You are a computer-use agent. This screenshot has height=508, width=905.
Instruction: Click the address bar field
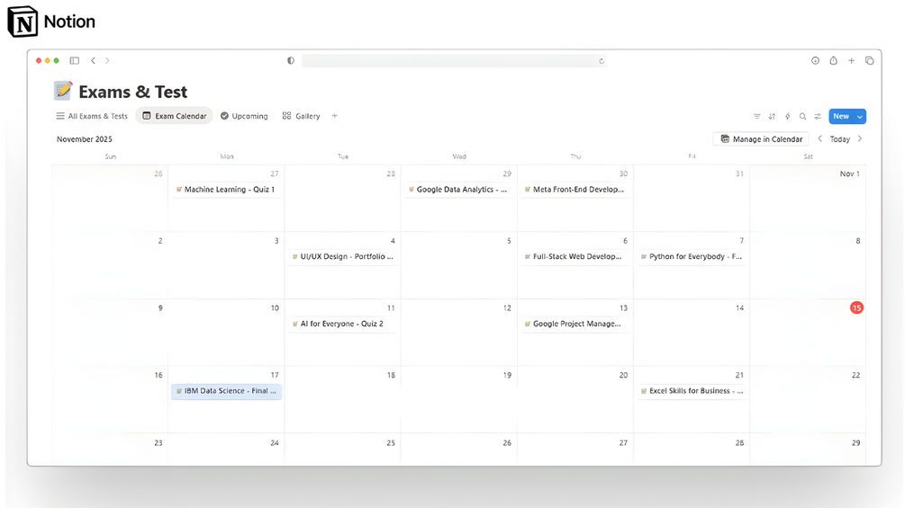454,61
